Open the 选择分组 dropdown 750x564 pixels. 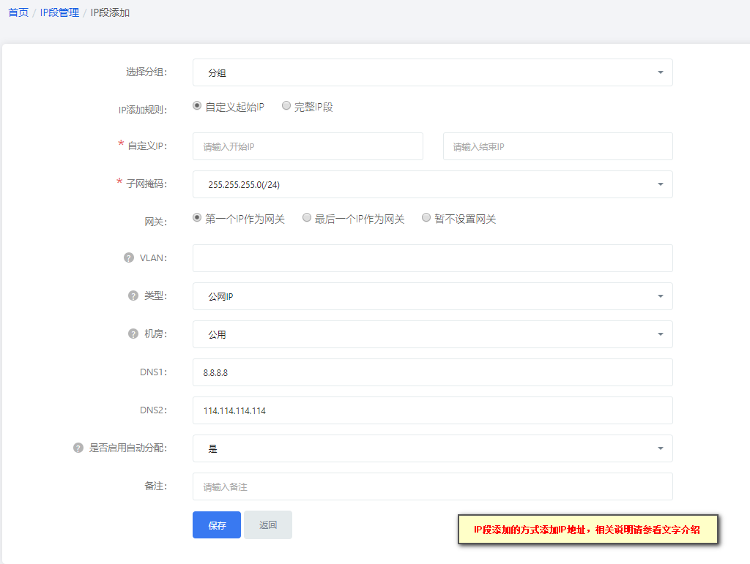click(x=432, y=72)
